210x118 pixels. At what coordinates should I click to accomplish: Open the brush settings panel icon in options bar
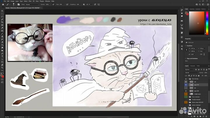(x=19, y=4)
